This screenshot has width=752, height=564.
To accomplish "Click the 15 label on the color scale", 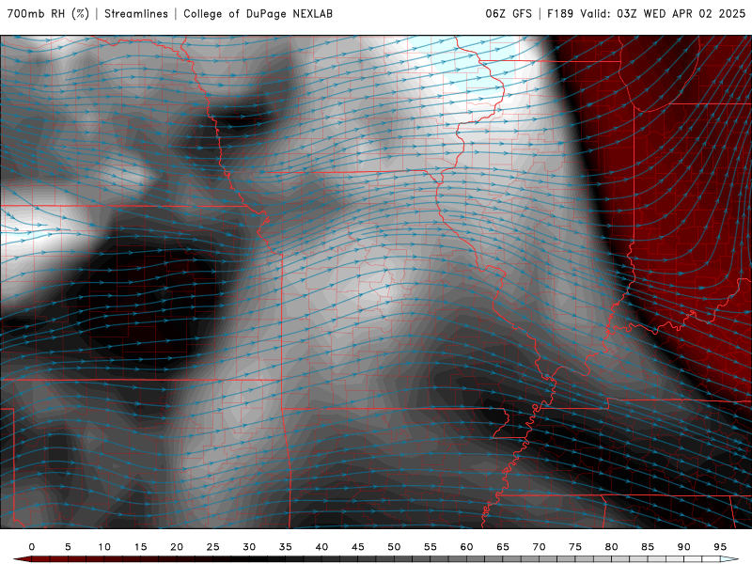I will click(140, 547).
